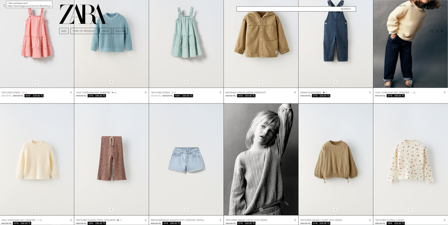The height and width of the screenshot is (225, 448).
Task: Focus the SEARCH input field
Action: pyautogui.click(x=296, y=9)
